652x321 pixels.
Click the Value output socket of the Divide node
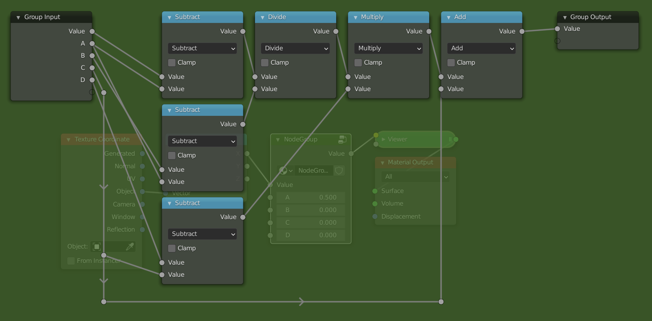point(336,31)
